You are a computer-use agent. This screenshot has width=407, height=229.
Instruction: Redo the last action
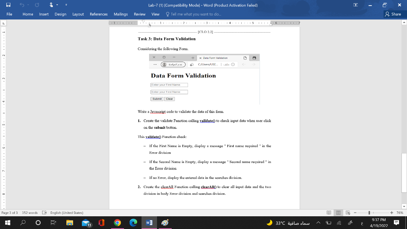pos(37,5)
